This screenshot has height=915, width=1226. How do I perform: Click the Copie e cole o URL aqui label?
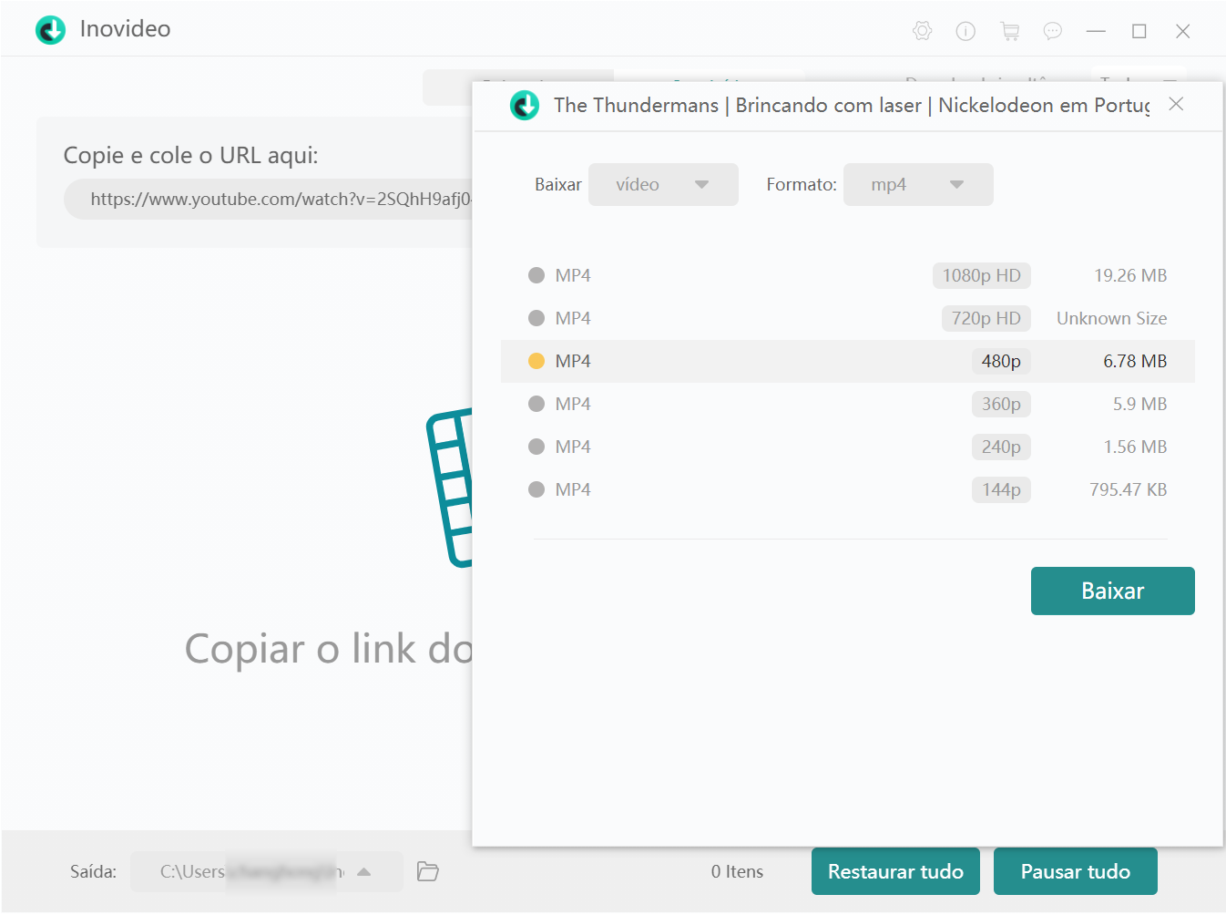190,155
